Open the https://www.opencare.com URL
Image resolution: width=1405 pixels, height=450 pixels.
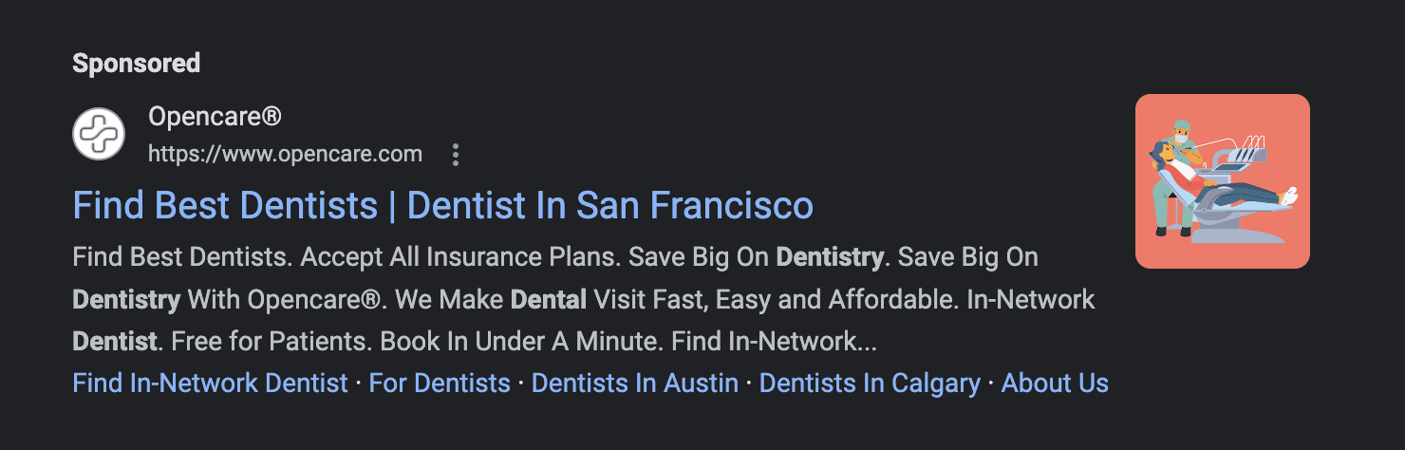pos(286,154)
